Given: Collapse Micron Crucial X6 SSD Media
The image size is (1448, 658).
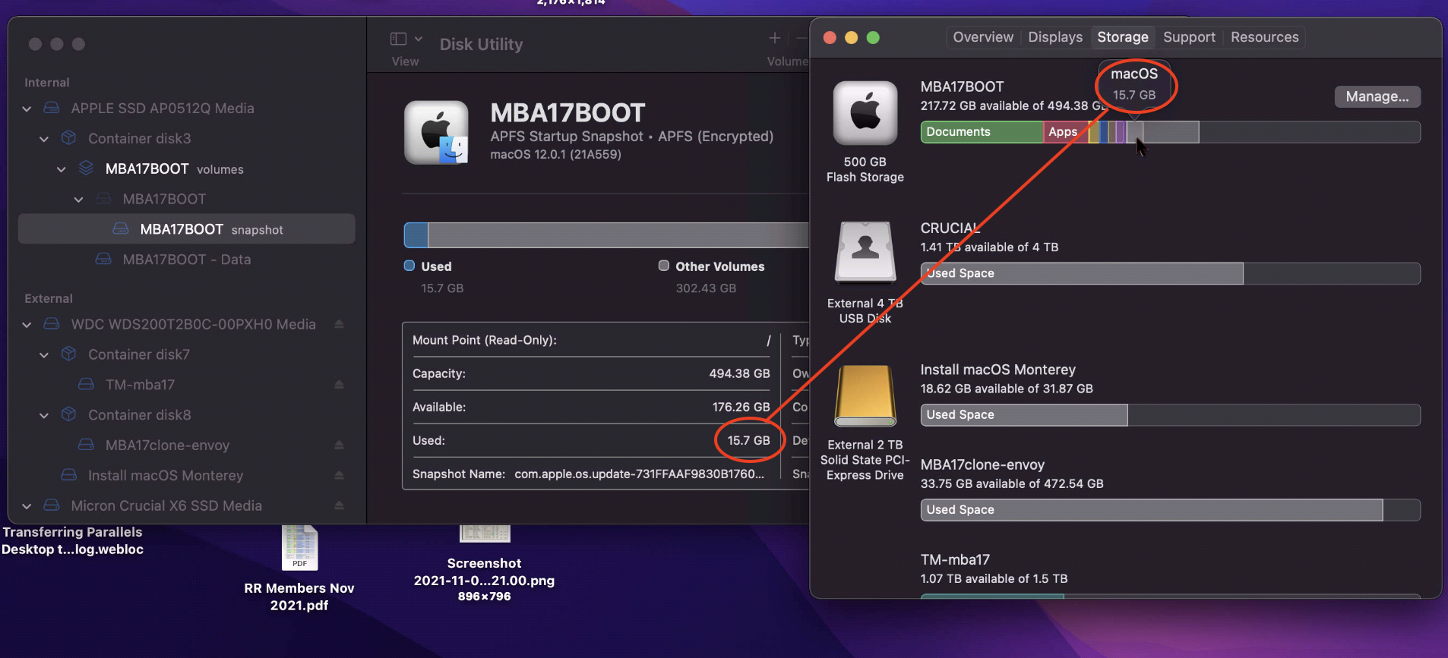Looking at the screenshot, I should (x=27, y=506).
